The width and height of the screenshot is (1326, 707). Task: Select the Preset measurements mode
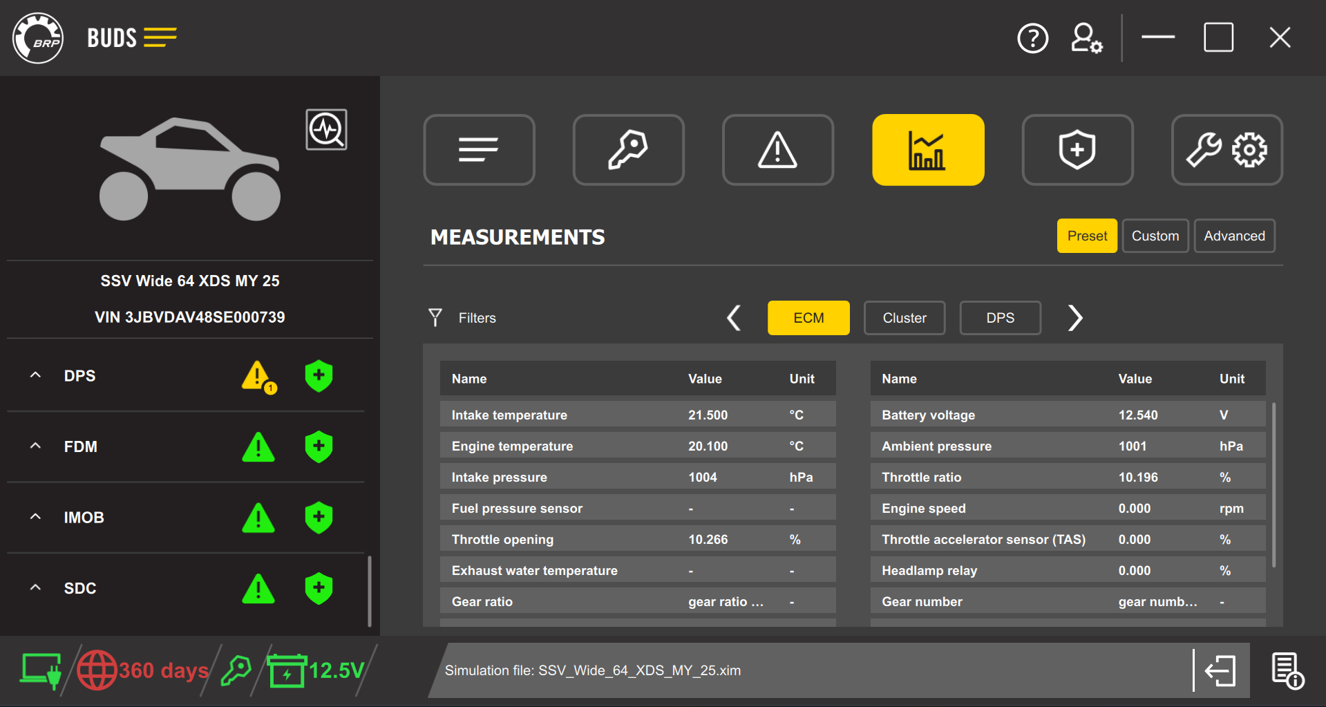[1086, 236]
